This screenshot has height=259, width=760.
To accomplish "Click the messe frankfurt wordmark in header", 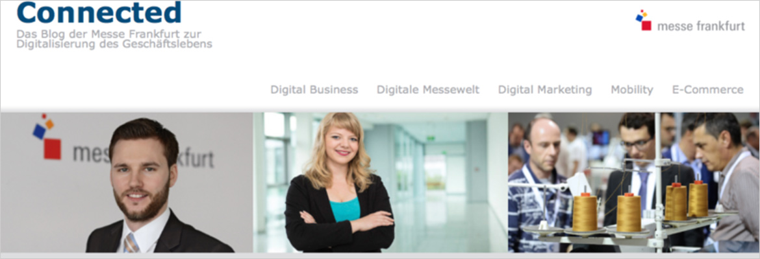I will pos(701,27).
